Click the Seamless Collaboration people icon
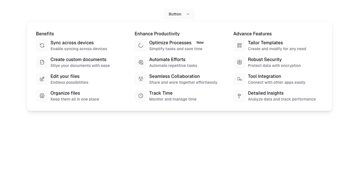The image size is (359, 182). [x=141, y=79]
